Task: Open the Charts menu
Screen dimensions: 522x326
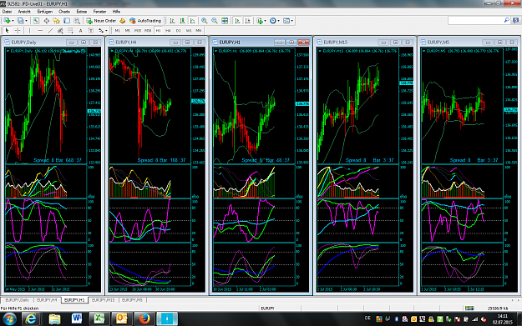Action: pos(64,12)
